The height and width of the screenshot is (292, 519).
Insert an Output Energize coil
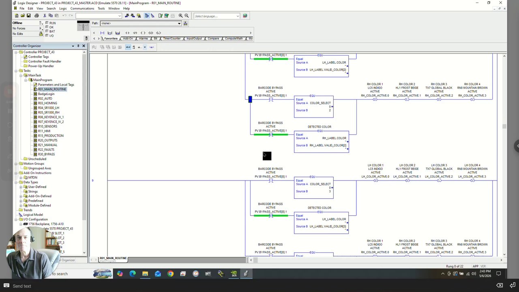pos(143,33)
